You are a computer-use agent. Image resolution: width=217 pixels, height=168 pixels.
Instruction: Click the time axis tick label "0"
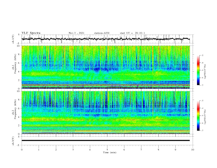[x=22, y=150]
